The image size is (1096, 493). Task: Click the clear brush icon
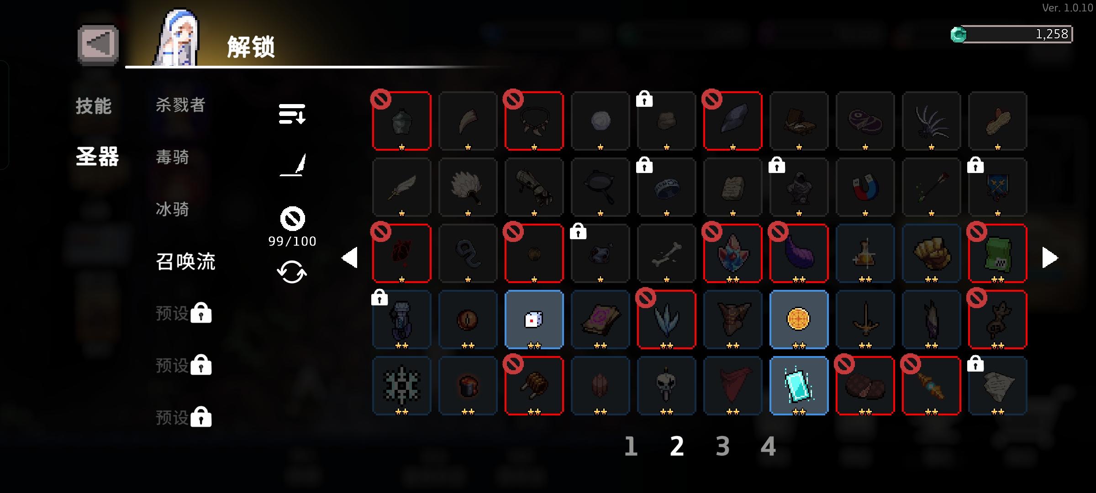[292, 165]
